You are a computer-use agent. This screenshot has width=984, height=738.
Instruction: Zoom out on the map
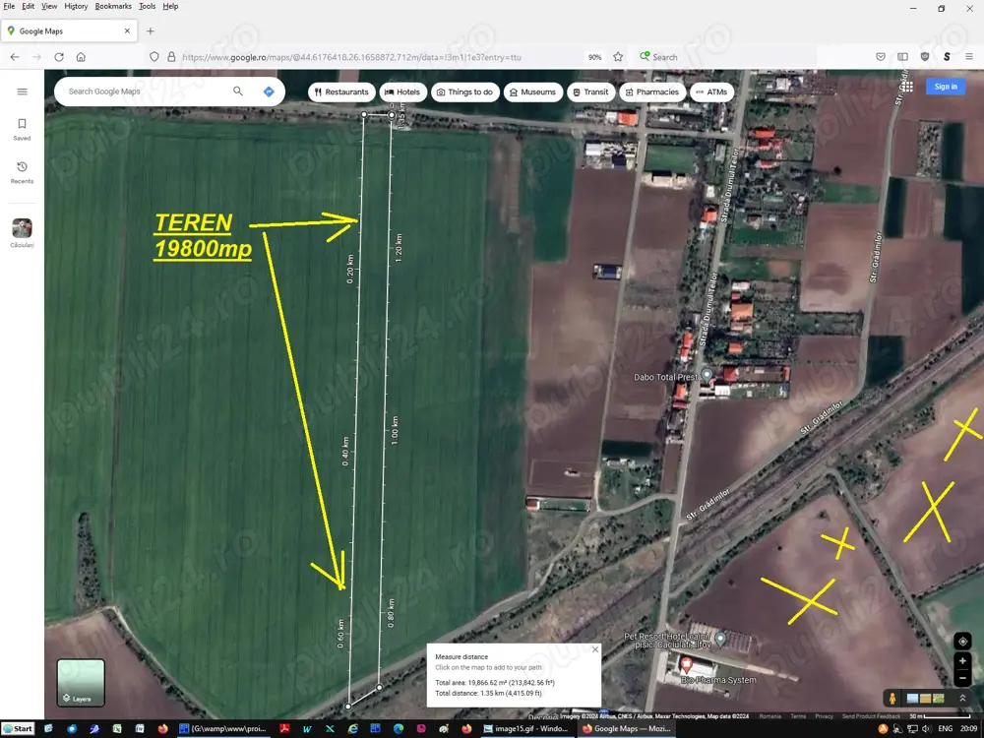pos(962,678)
